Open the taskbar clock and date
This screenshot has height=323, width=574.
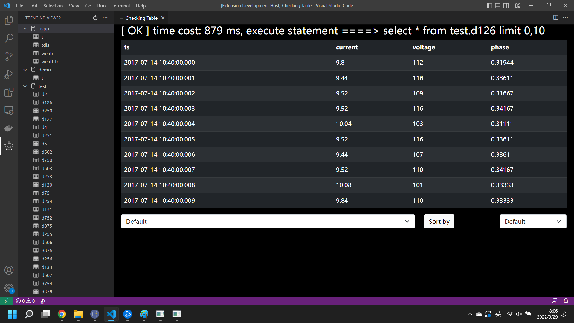[x=547, y=314]
